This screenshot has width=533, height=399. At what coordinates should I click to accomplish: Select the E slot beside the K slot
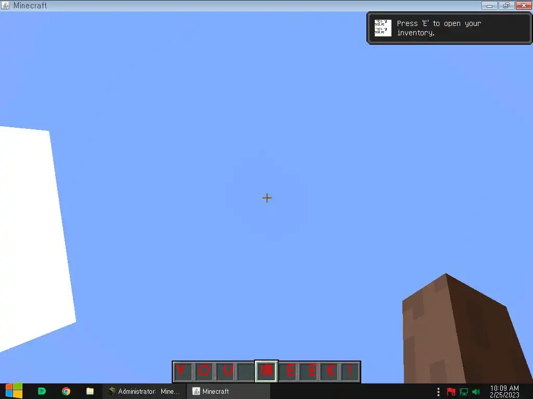(309, 371)
